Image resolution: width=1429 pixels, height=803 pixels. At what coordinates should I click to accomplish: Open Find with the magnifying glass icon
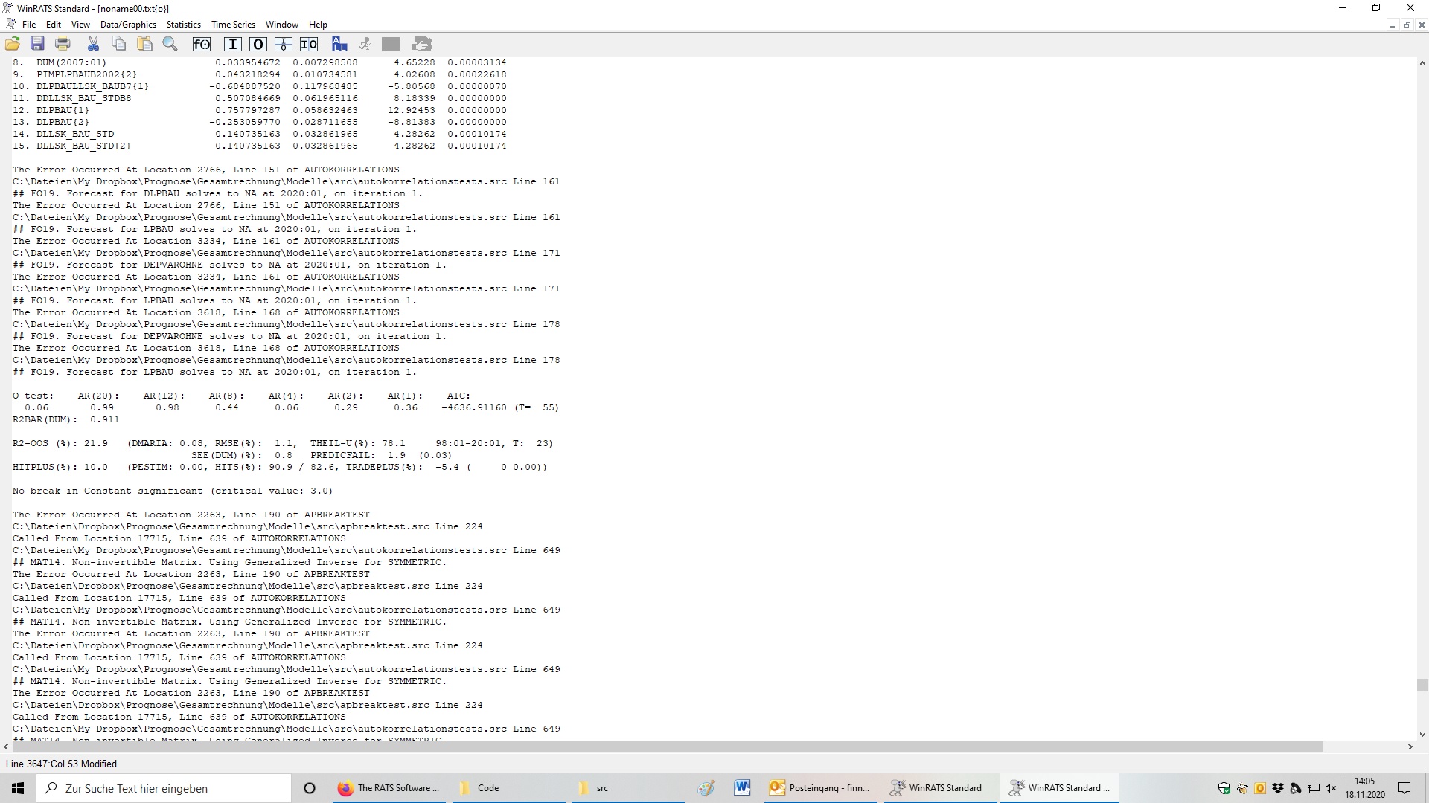click(170, 45)
